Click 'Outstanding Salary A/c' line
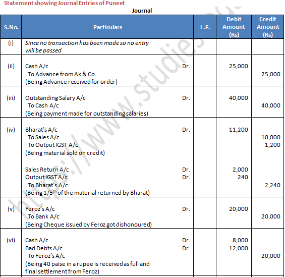This screenshot has height=277, width=285. coord(55,98)
